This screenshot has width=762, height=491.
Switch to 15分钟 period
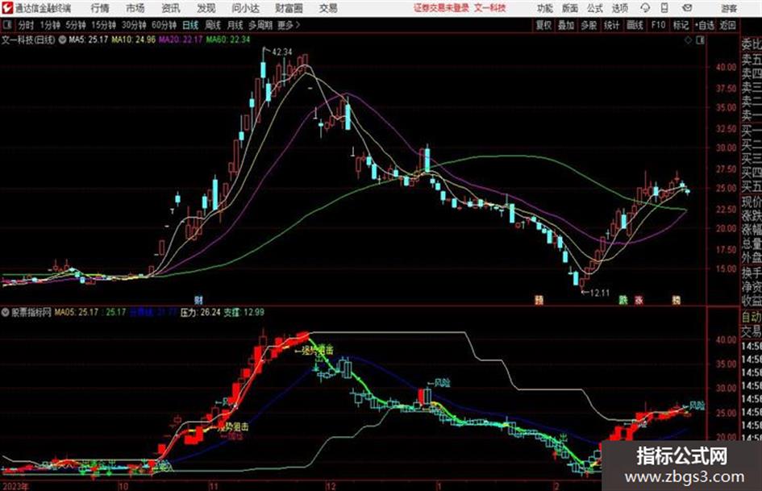(x=103, y=25)
